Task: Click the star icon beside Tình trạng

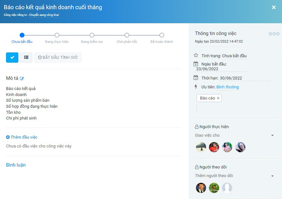Action: 196,55
